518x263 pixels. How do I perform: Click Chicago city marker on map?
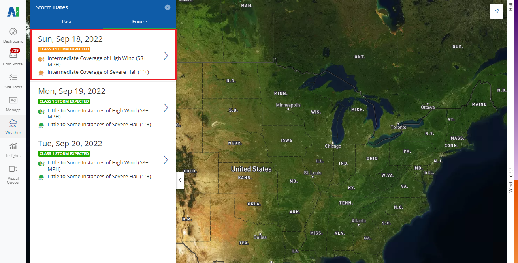[333, 143]
